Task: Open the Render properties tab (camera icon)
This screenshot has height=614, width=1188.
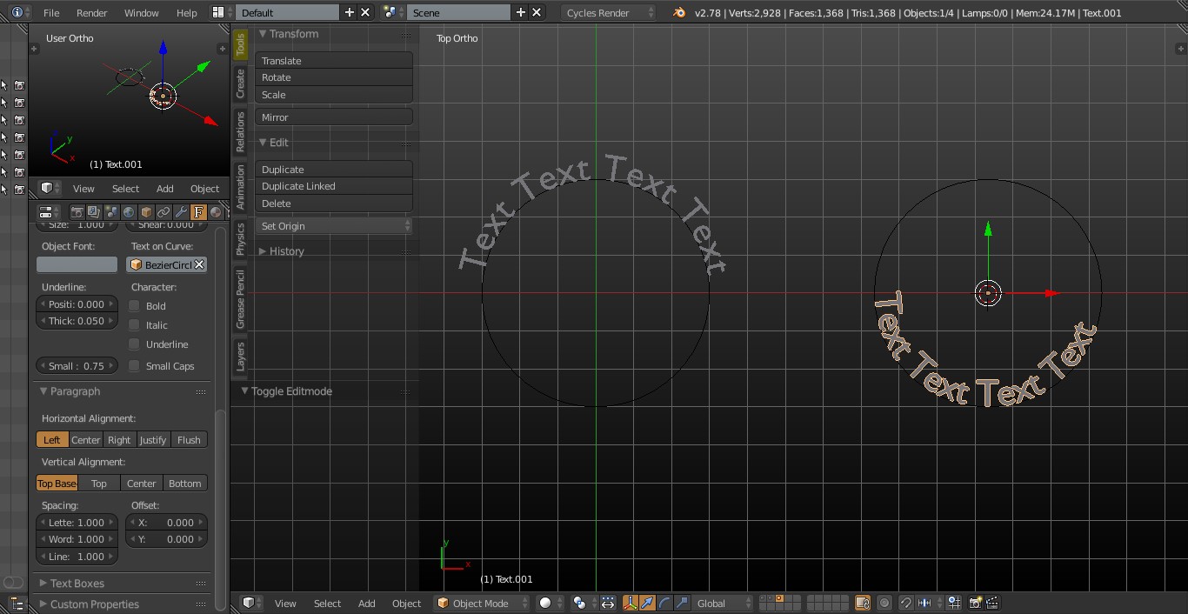Action: pos(77,211)
